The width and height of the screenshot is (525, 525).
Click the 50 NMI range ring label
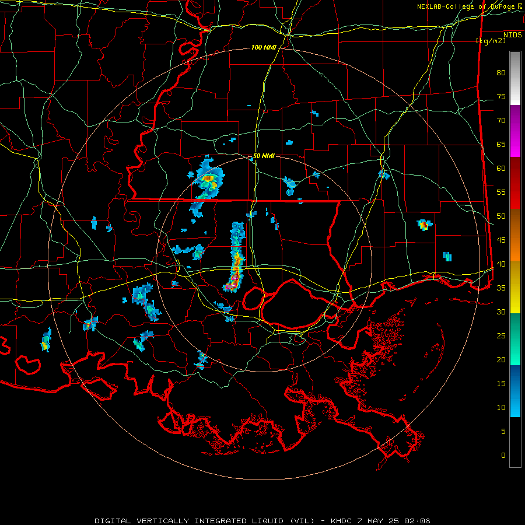coord(264,156)
